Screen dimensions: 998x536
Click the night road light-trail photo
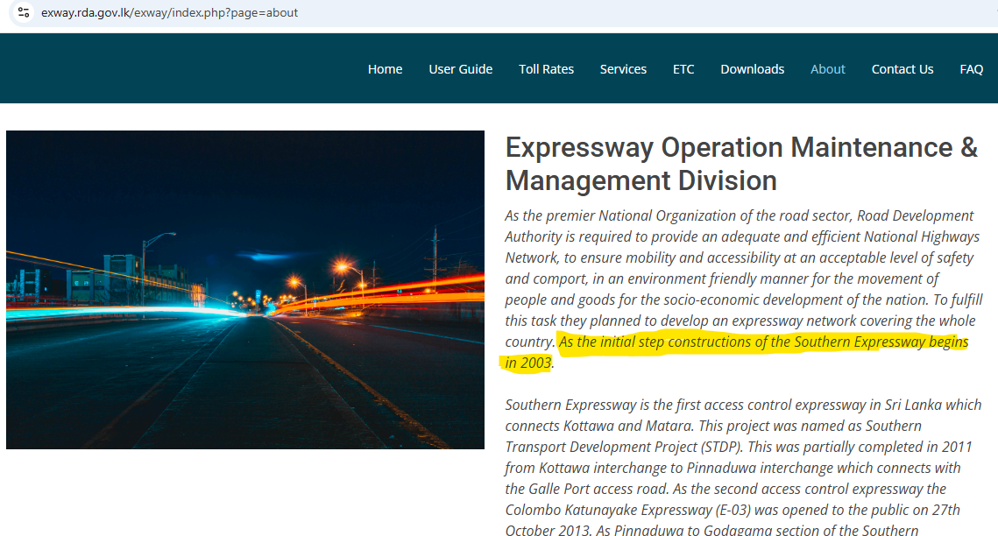[245, 290]
